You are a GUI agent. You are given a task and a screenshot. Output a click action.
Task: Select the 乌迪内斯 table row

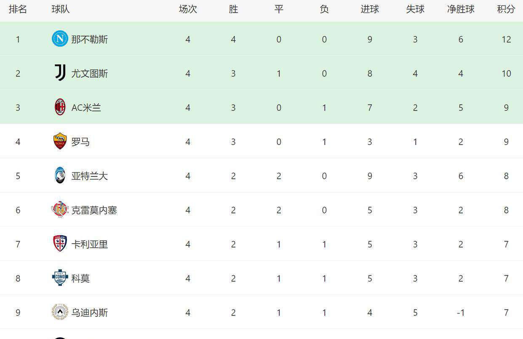[x=261, y=312]
